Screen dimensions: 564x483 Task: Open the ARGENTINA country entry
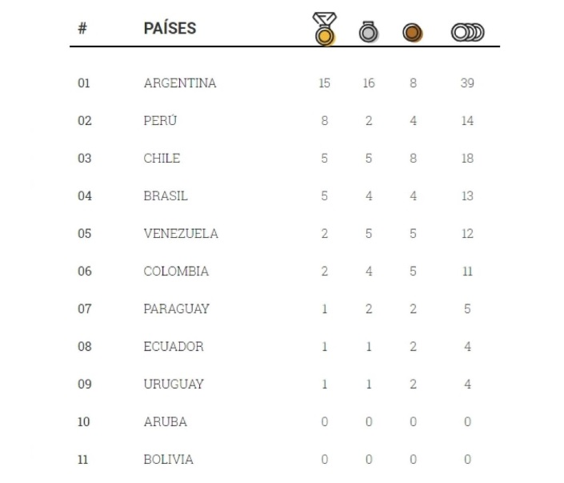pyautogui.click(x=180, y=83)
